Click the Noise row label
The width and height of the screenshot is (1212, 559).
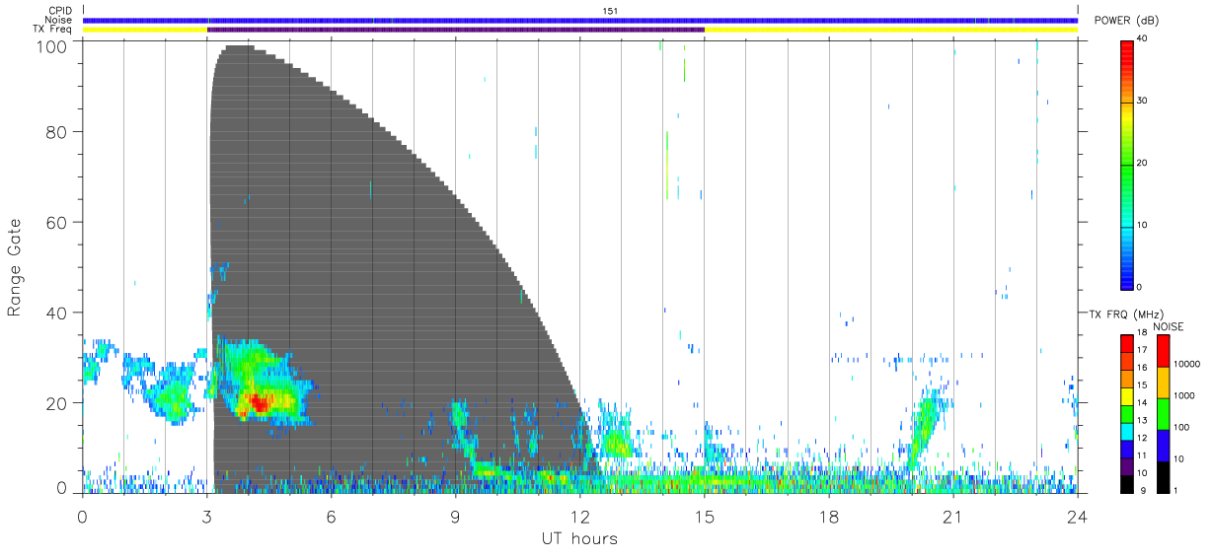click(59, 20)
